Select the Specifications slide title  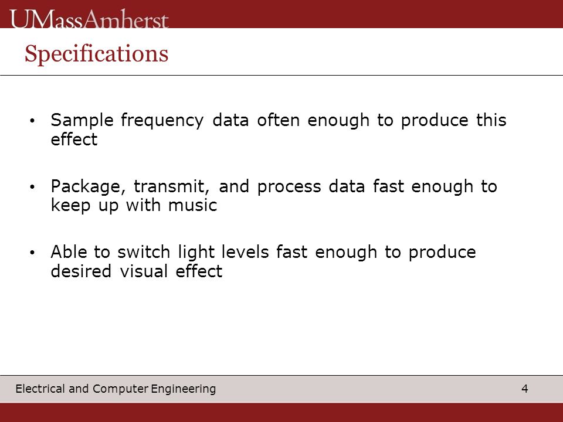tap(96, 54)
